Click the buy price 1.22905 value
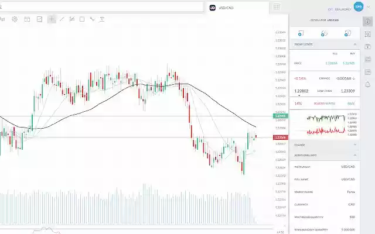Image resolution: width=375 pixels, height=234 pixels. click(x=349, y=63)
